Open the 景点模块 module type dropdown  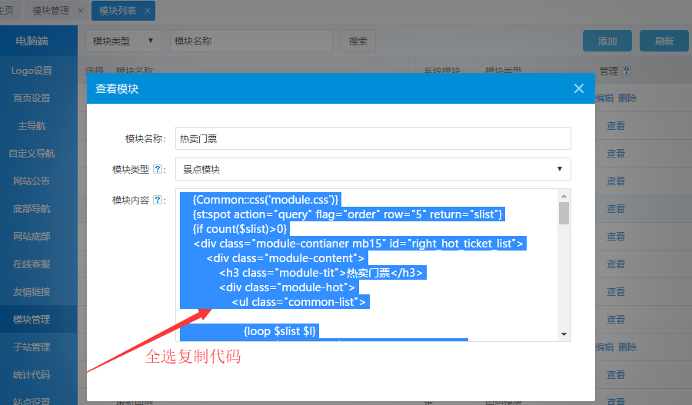pyautogui.click(x=373, y=169)
